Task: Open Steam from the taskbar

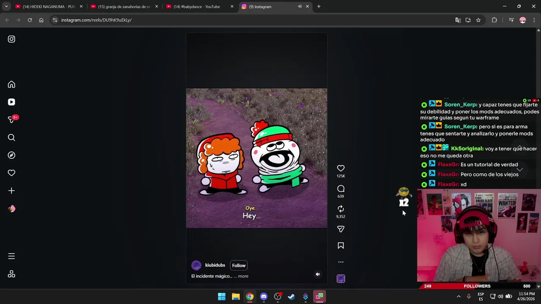Action: click(x=291, y=296)
